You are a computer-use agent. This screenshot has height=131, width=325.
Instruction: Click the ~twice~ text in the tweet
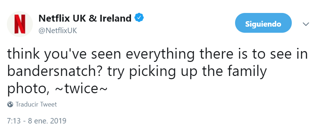[81, 89]
